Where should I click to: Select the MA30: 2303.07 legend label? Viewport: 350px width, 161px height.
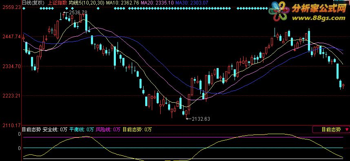[192, 3]
